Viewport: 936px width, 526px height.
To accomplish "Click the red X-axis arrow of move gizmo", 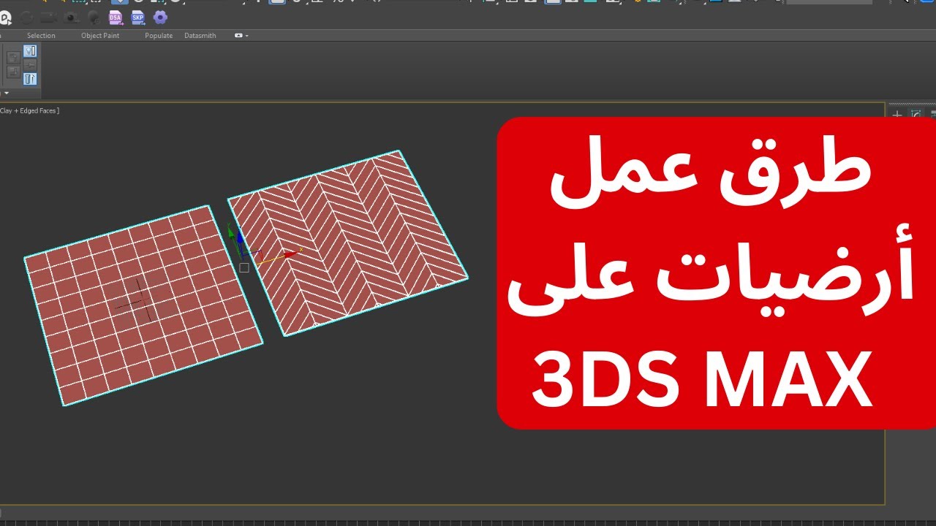I will coord(291,254).
